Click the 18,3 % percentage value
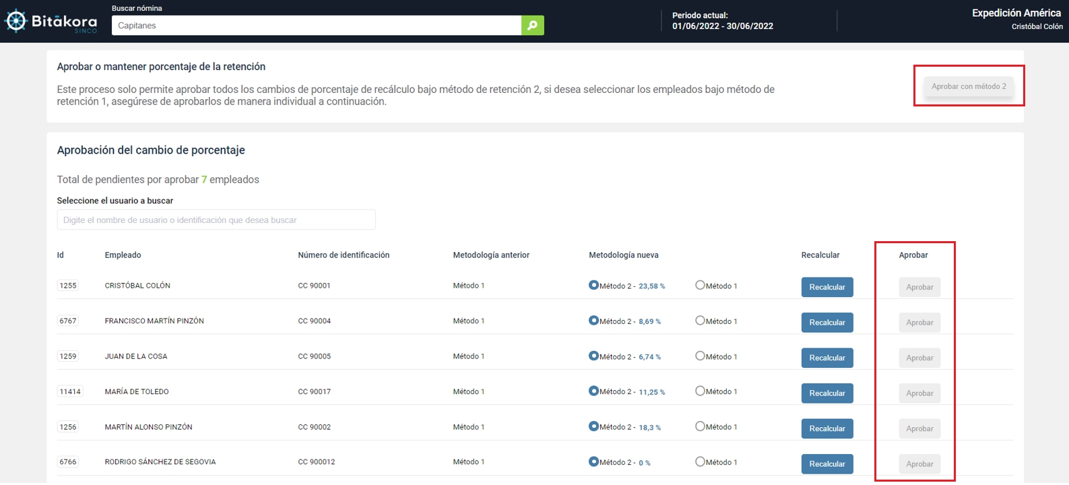This screenshot has width=1069, height=485. tap(650, 428)
